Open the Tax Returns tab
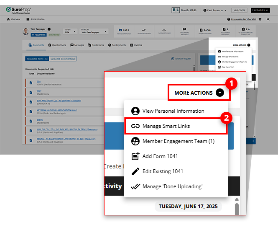The height and width of the screenshot is (225, 278). [x=96, y=45]
